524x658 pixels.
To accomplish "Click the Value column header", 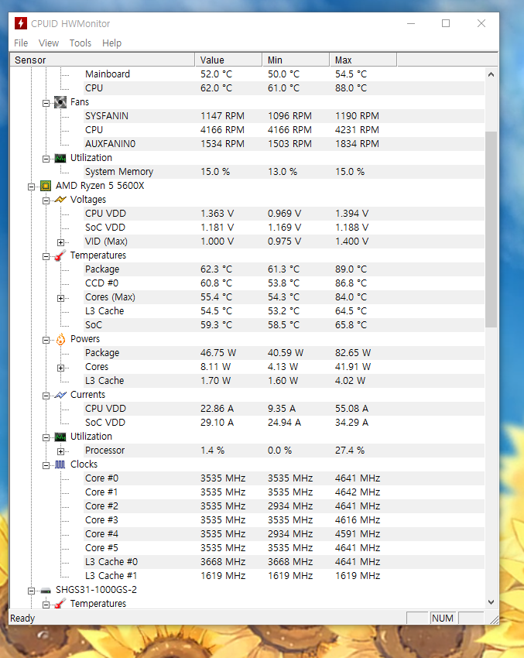I will 228,60.
